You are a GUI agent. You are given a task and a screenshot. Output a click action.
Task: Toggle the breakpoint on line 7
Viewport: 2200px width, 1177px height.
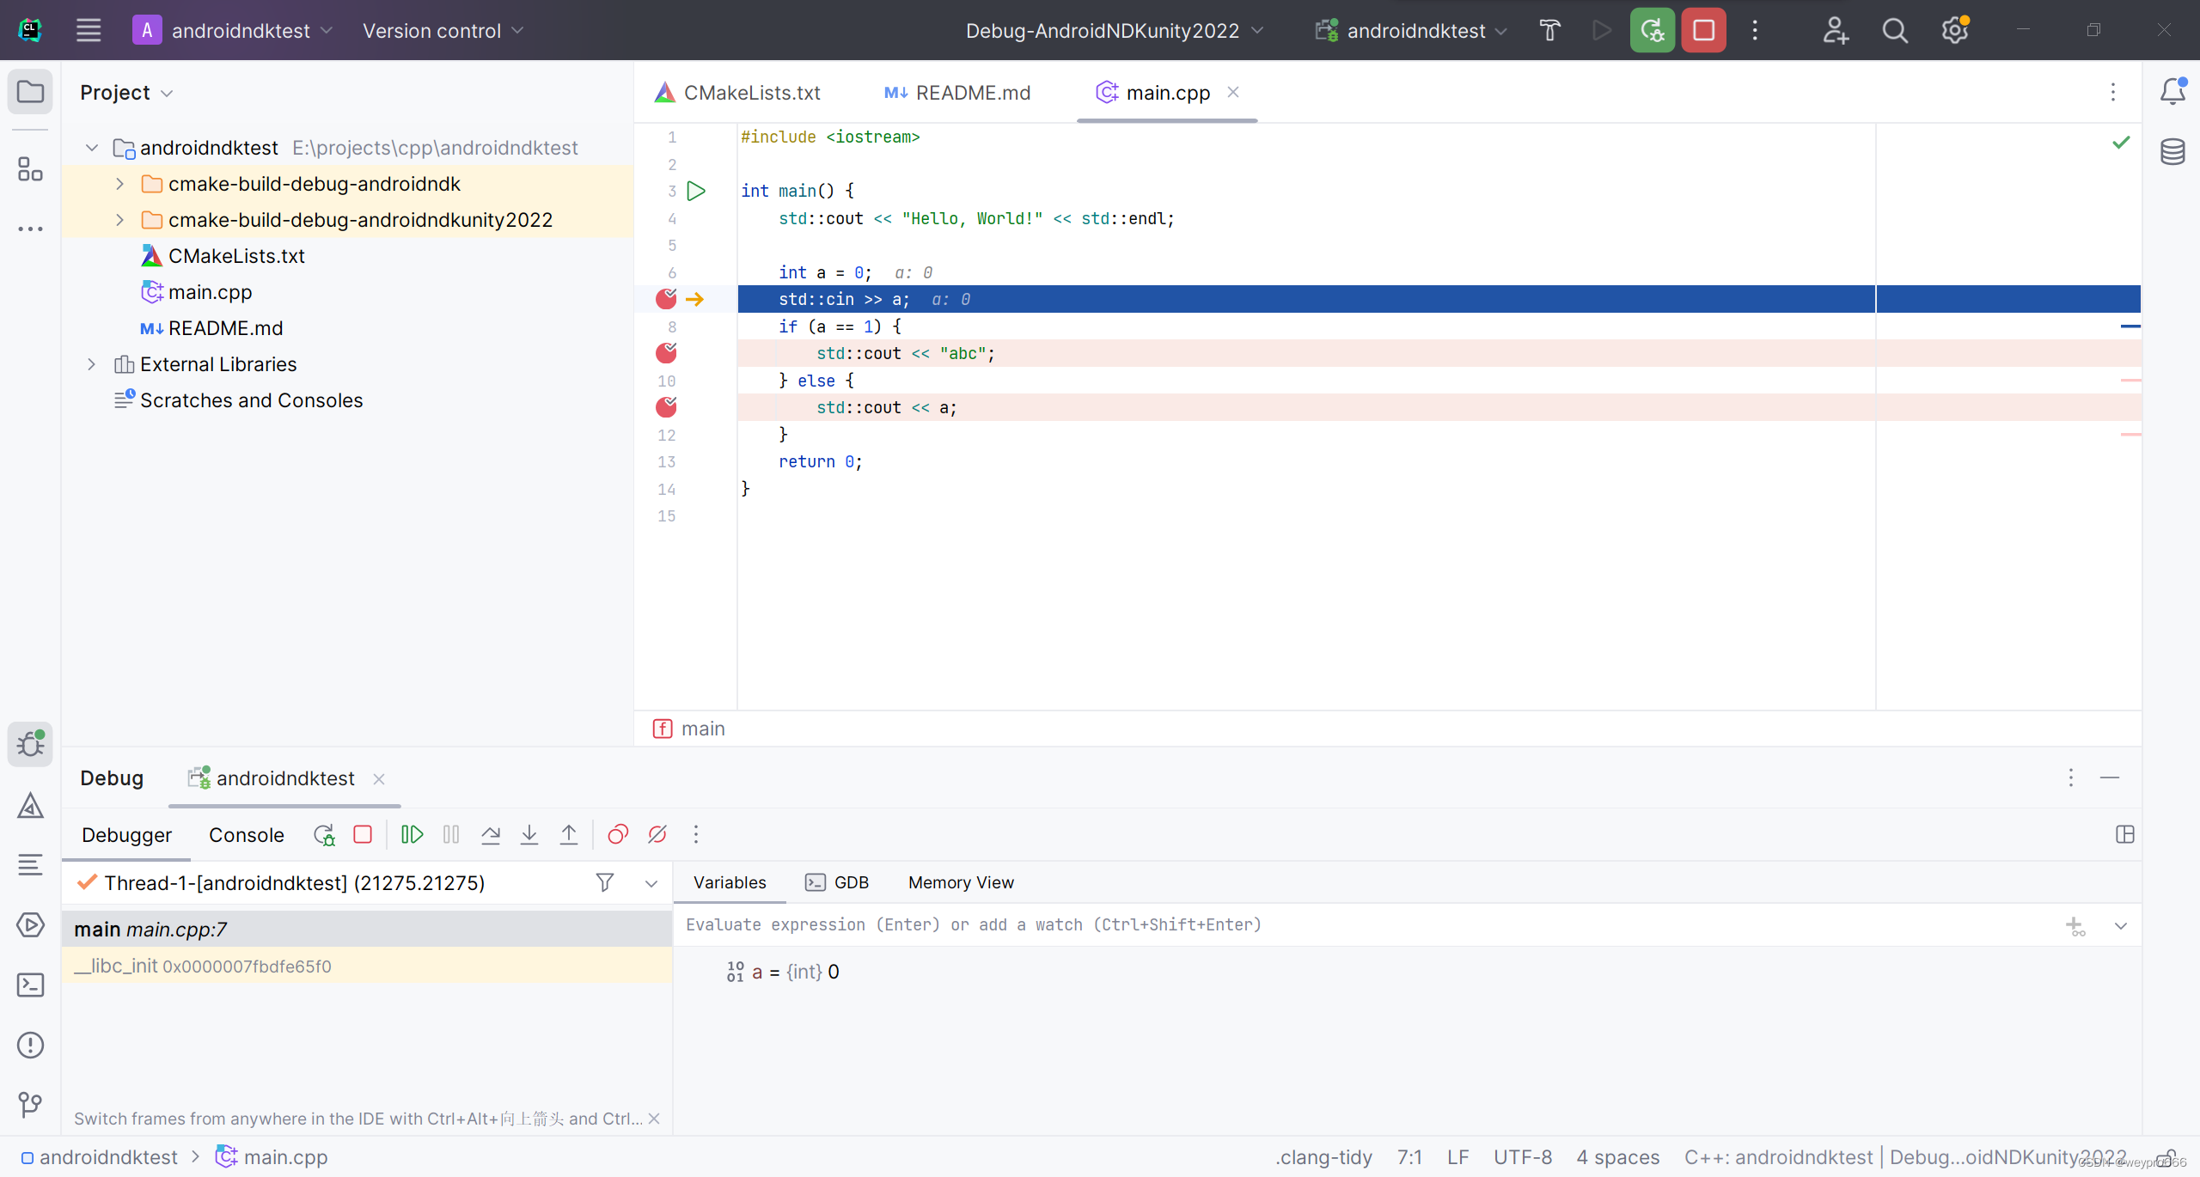[666, 299]
